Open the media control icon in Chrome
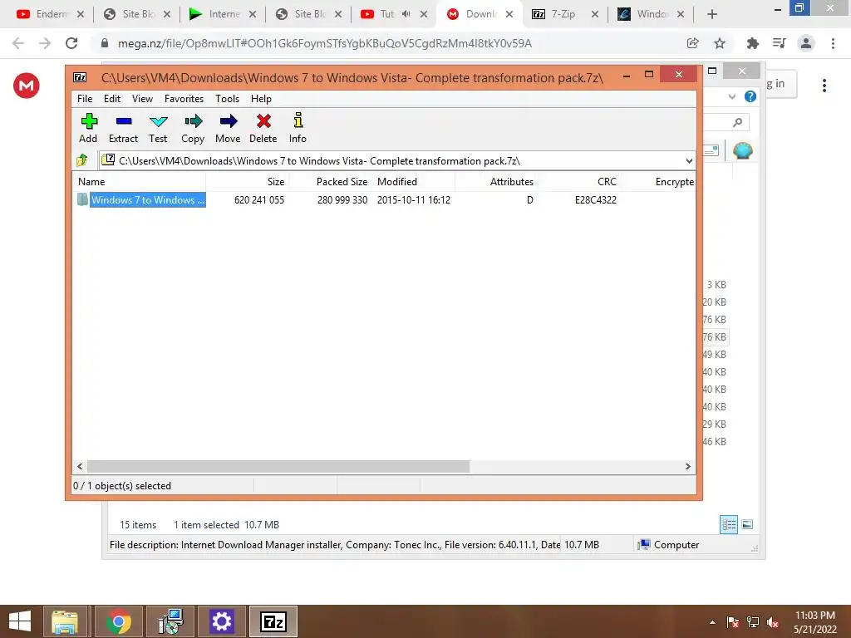 tap(780, 43)
